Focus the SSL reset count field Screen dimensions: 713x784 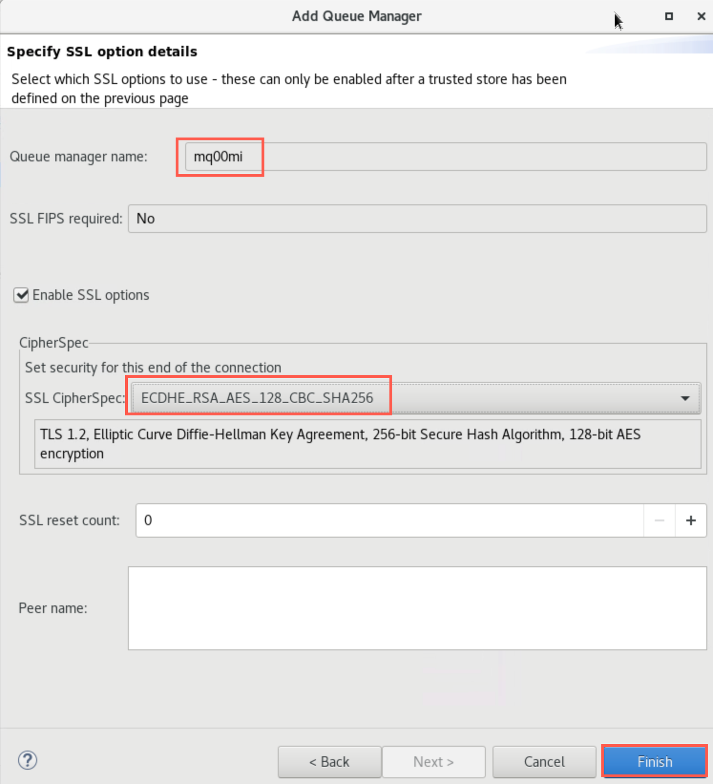389,520
